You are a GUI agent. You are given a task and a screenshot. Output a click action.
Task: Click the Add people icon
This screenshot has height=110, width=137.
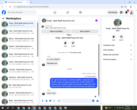(65, 43)
